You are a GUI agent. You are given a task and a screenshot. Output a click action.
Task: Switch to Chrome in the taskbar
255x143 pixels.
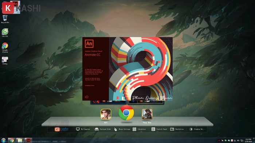12,140
